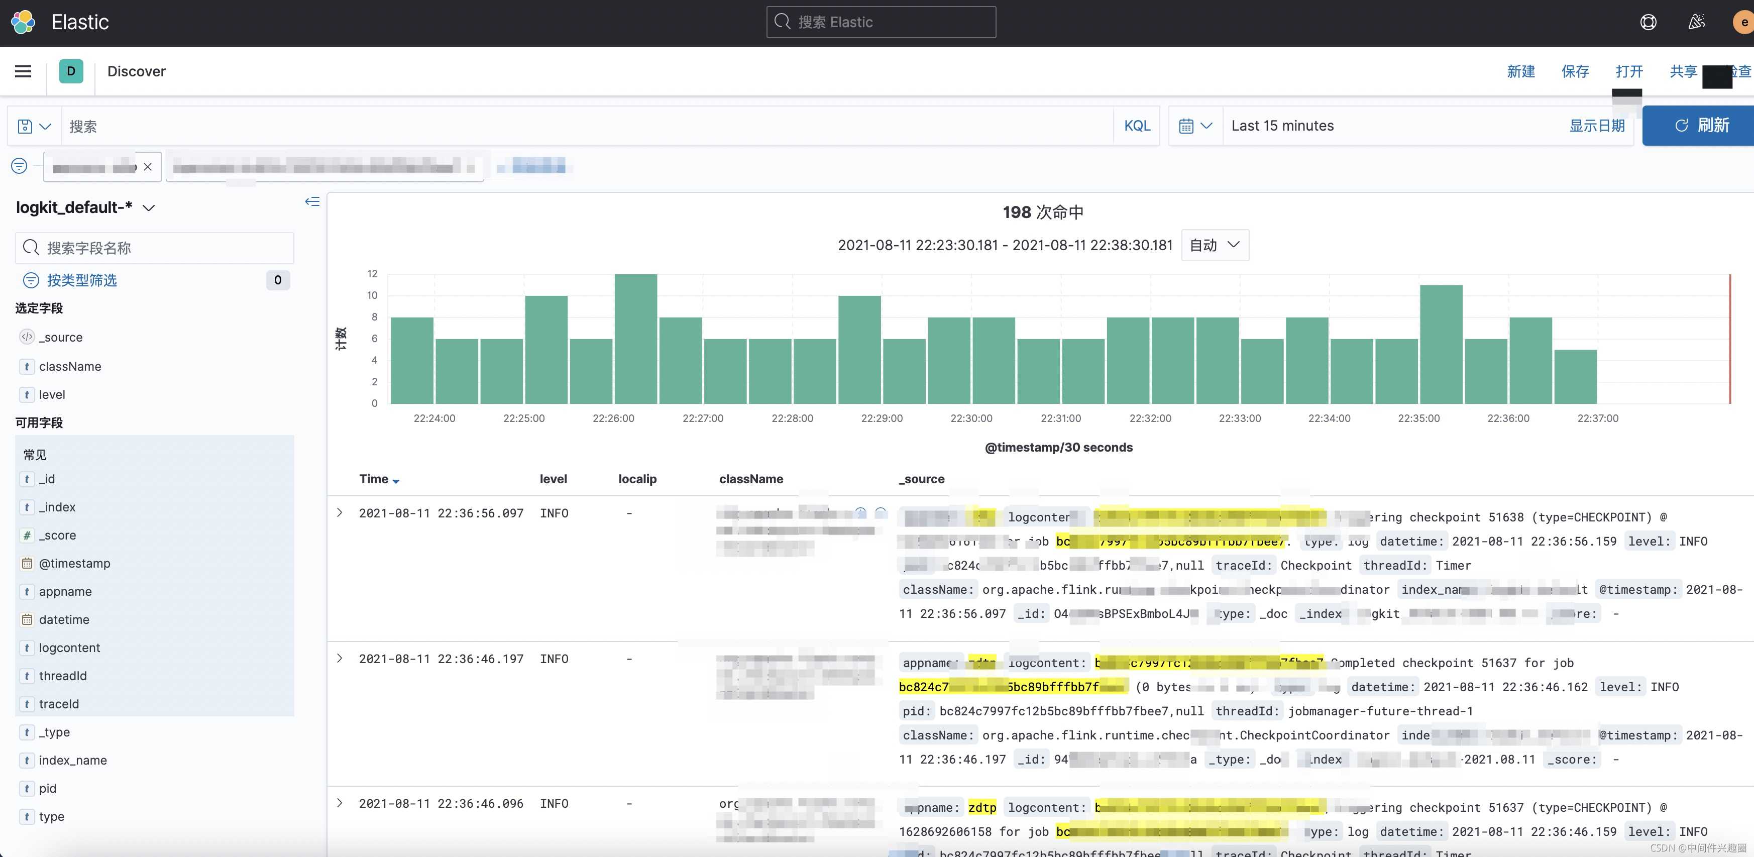Toggle filter by type
This screenshot has height=857, width=1754.
82,280
